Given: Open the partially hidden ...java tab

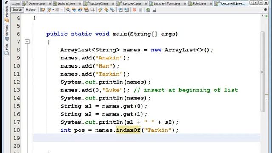Looking at the screenshot, I should tap(16, 3).
